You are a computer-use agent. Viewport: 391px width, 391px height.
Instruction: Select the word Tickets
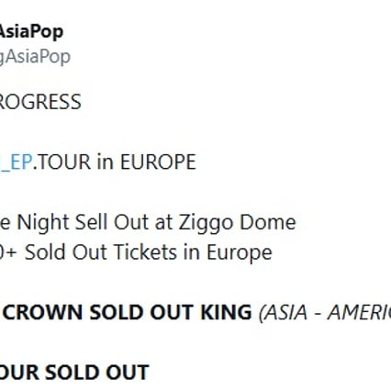145,252
